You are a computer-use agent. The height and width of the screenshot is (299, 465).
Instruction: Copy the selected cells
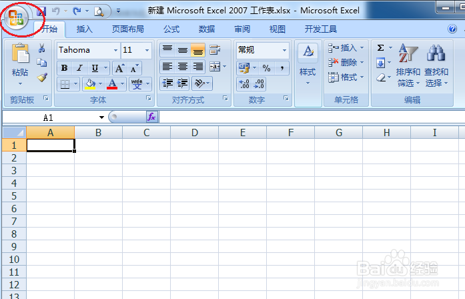click(x=42, y=63)
